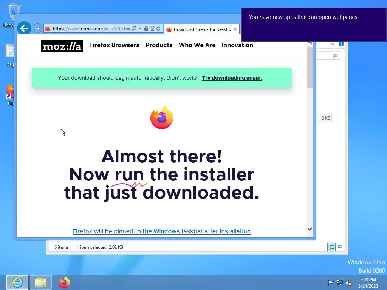Switch File Explorer to details view
The image size is (387, 290).
click(x=331, y=247)
